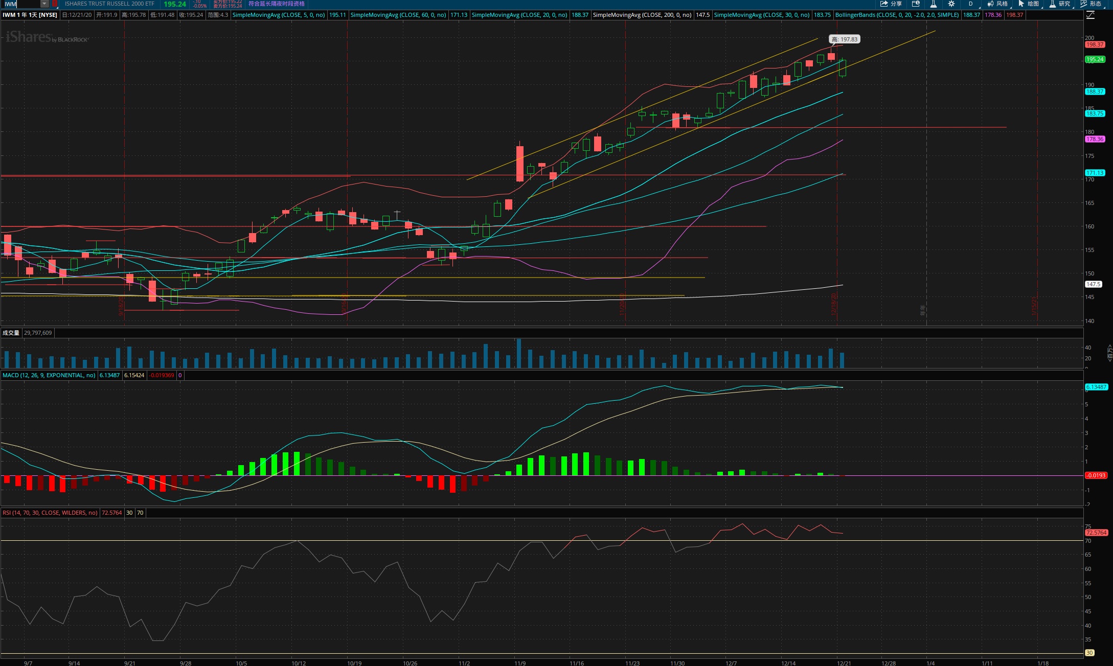Click the RSI overbought value 70 field
Image resolution: width=1113 pixels, height=666 pixels.
coord(140,513)
